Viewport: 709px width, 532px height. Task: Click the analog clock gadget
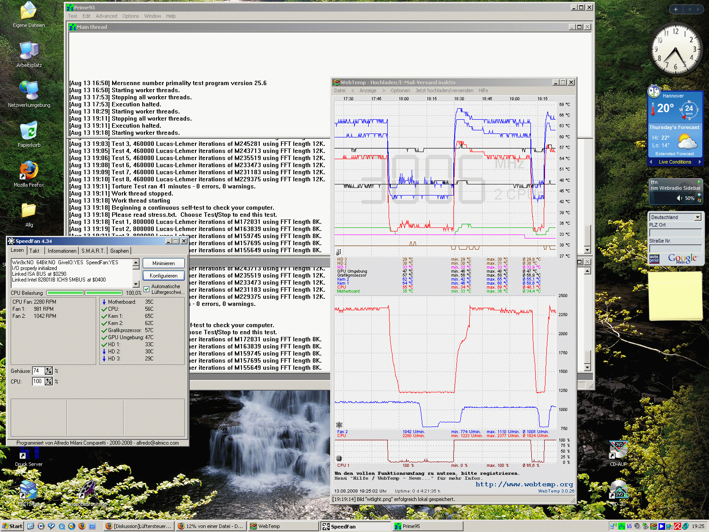coord(675,49)
